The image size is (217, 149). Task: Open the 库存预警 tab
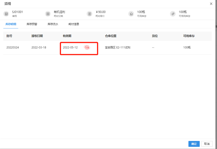click(x=32, y=24)
